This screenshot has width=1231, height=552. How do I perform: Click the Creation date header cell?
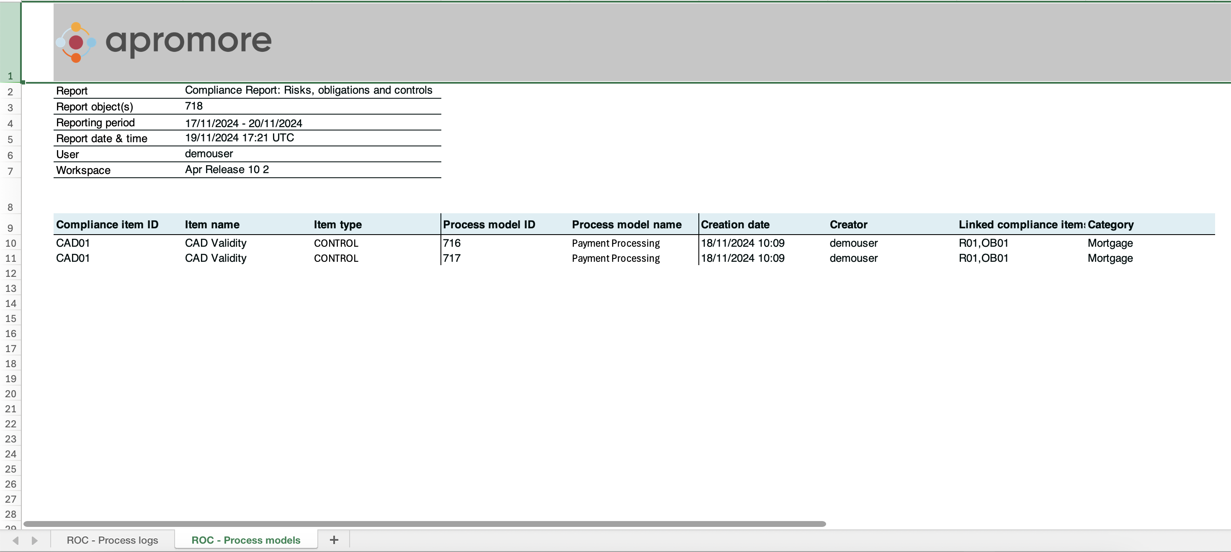pos(735,225)
